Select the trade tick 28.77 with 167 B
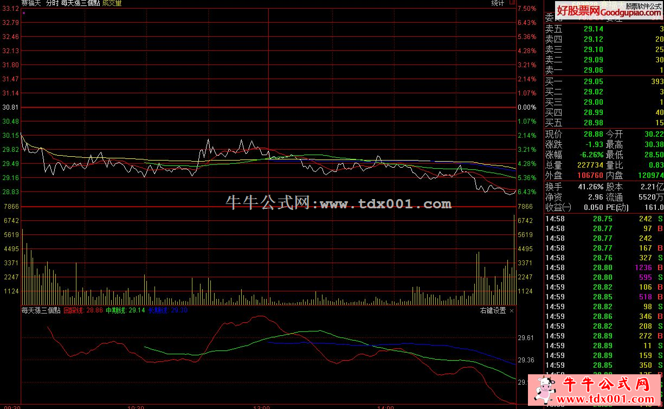This screenshot has height=409, width=664. (604, 248)
